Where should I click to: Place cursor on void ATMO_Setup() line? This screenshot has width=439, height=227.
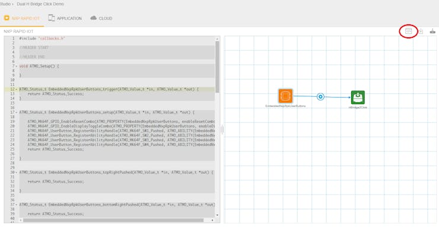39,66
